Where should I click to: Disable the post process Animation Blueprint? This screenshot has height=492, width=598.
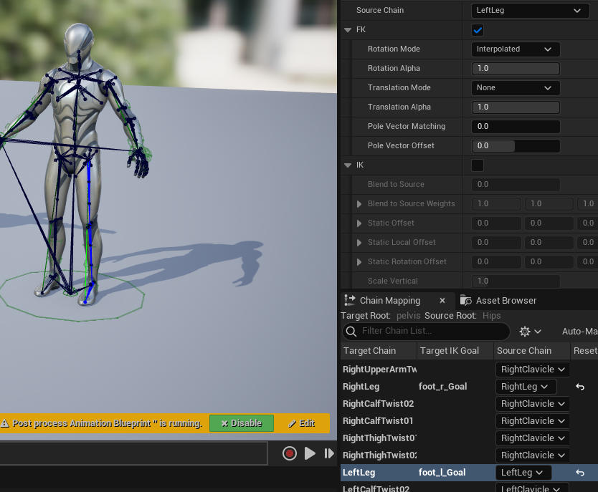[242, 423]
